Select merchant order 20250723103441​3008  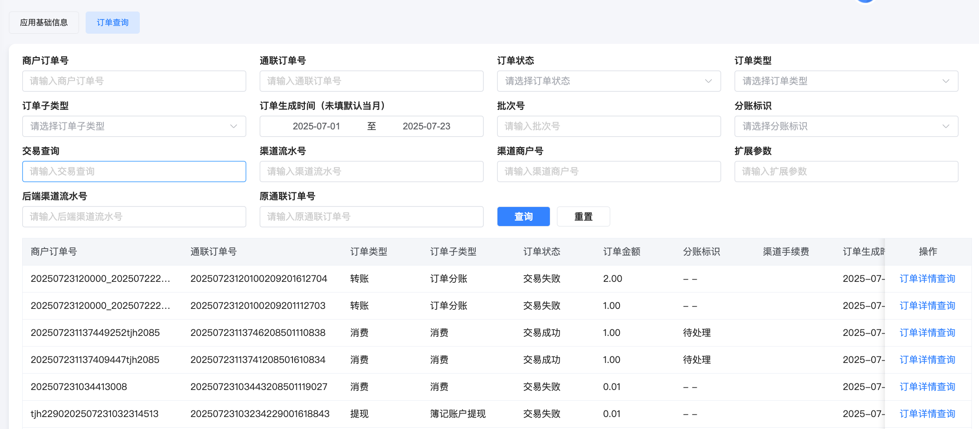click(x=79, y=387)
